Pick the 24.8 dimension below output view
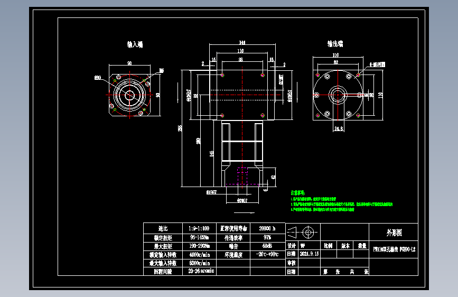The image size is (458, 297). pyautogui.click(x=339, y=128)
